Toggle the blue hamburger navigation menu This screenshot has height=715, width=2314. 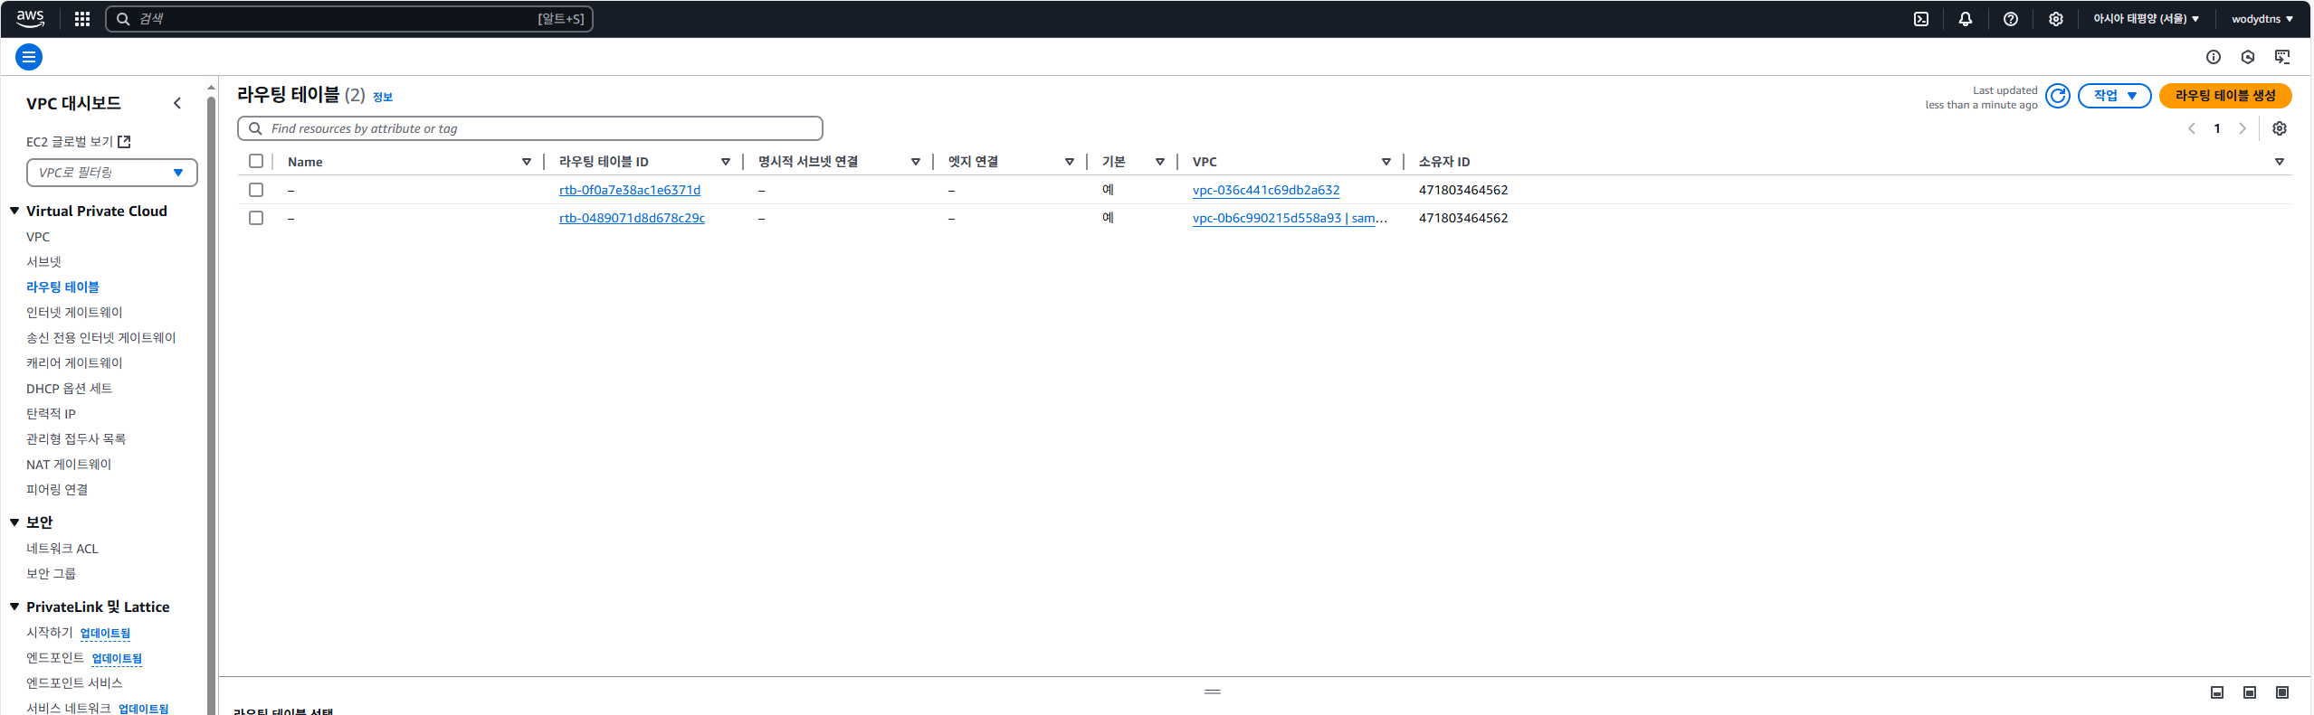point(29,57)
